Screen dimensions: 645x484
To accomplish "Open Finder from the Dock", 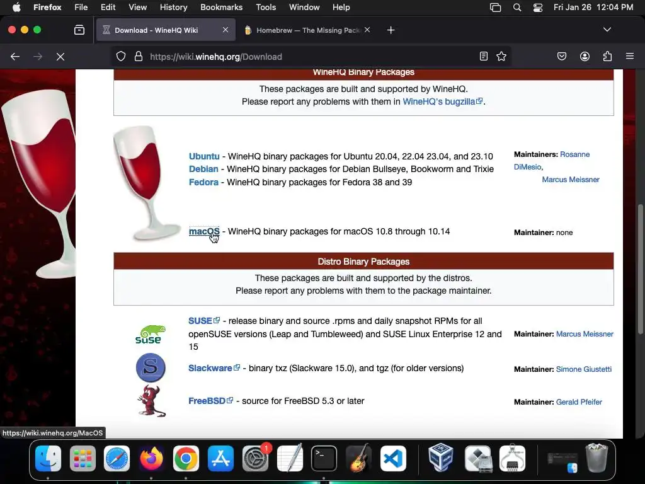I will click(48, 459).
